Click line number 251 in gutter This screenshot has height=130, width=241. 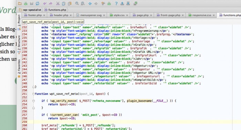(x=24, y=94)
